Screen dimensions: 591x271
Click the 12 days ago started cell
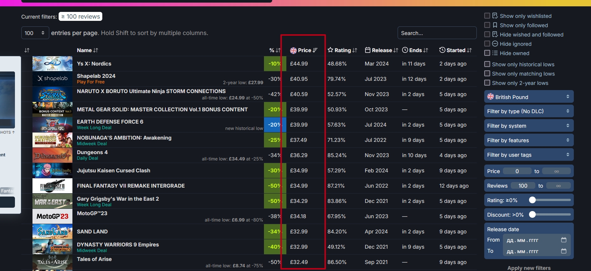click(x=454, y=186)
